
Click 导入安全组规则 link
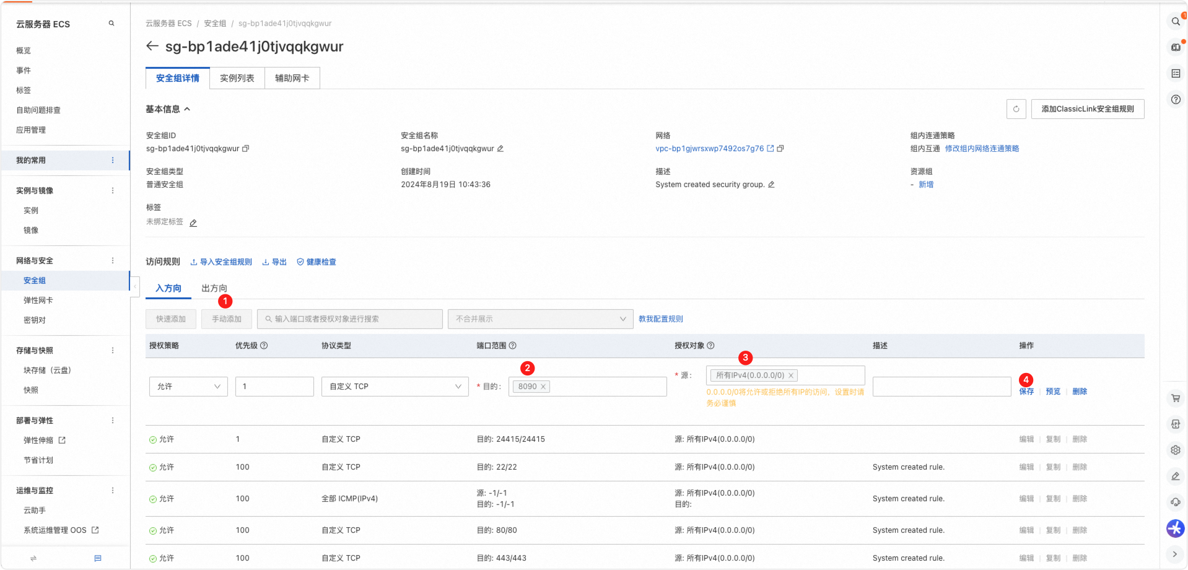point(221,262)
